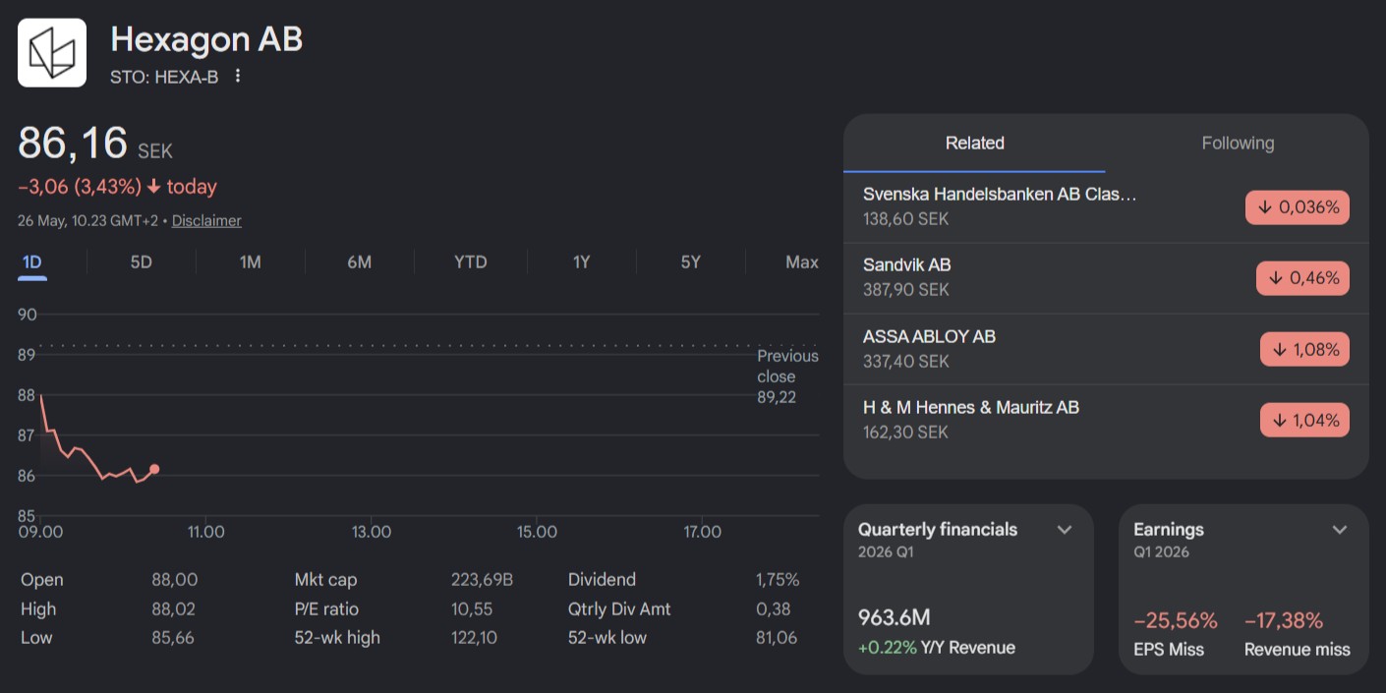
Task: Click the 1,08% change badge for ASSA ABLOY
Action: tap(1304, 349)
